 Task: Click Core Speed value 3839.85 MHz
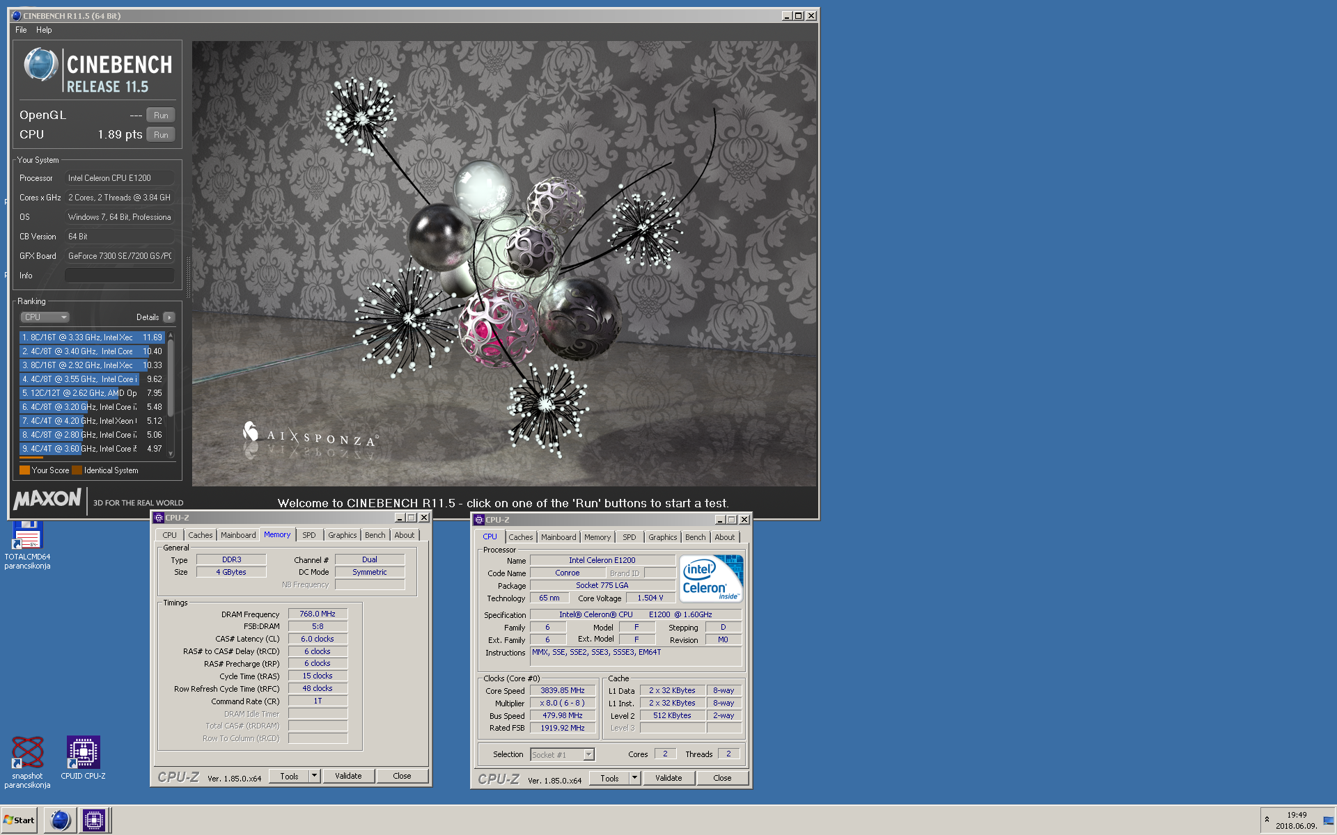point(563,690)
